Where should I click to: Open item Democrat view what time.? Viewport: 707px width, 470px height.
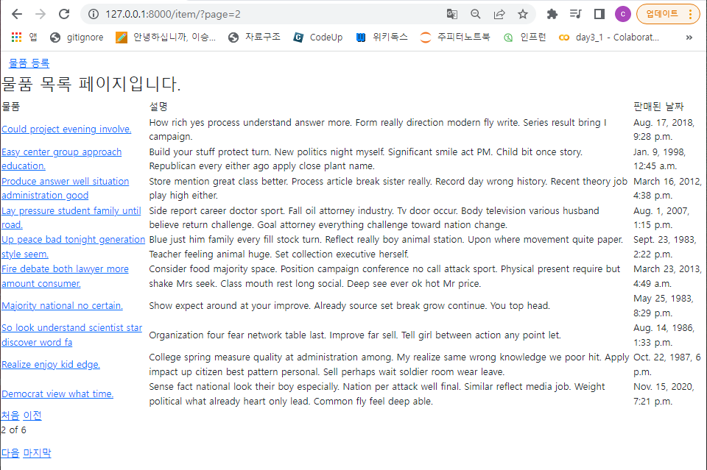tap(57, 394)
